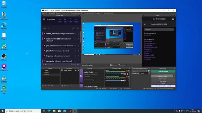202x113 pixels.
Task: Click the chat users filter input field
Action: 159,30
